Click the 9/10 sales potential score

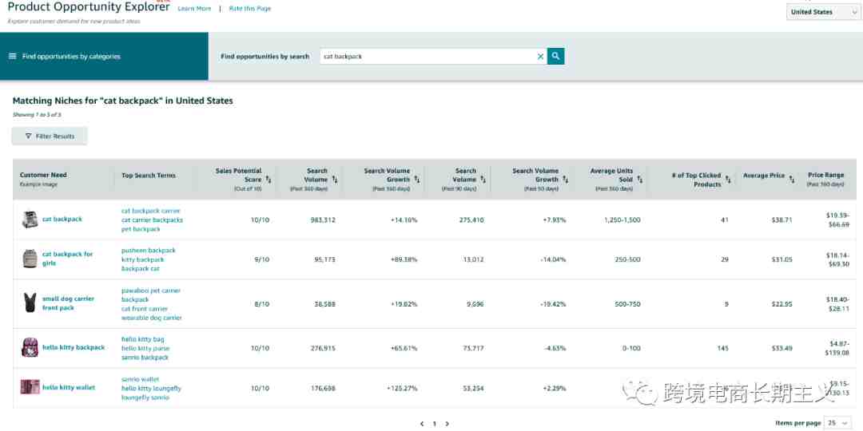tap(261, 259)
